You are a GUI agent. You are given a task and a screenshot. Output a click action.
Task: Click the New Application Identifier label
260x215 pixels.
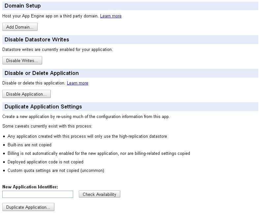pyautogui.click(x=30, y=187)
